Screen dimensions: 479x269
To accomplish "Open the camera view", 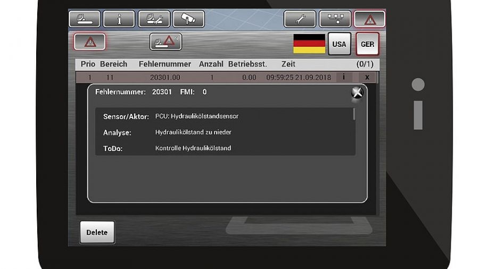I will click(x=189, y=19).
